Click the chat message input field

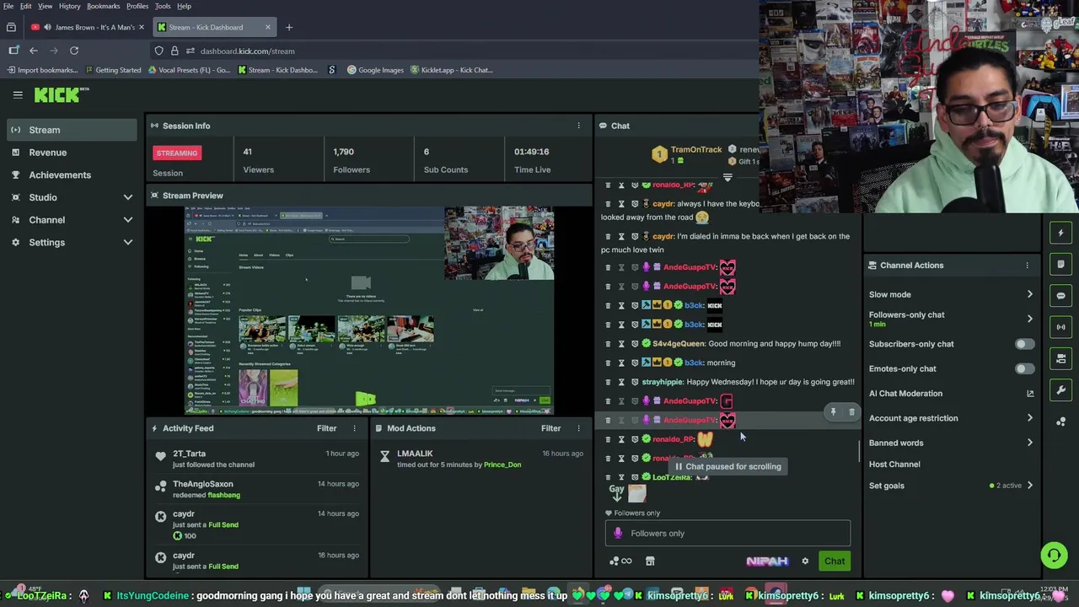pyautogui.click(x=727, y=534)
